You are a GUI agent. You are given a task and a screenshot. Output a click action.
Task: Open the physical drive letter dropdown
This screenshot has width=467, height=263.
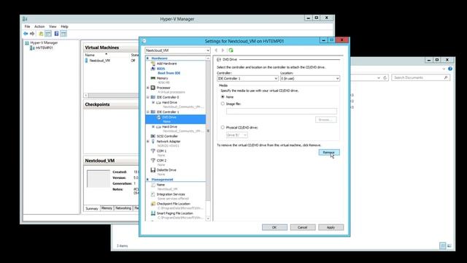click(x=236, y=135)
